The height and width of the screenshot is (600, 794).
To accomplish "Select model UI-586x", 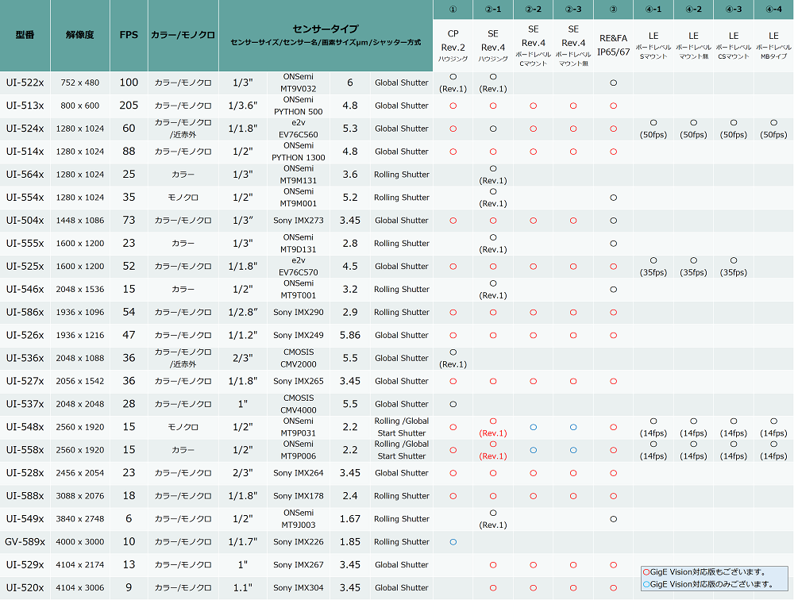I will (x=25, y=312).
